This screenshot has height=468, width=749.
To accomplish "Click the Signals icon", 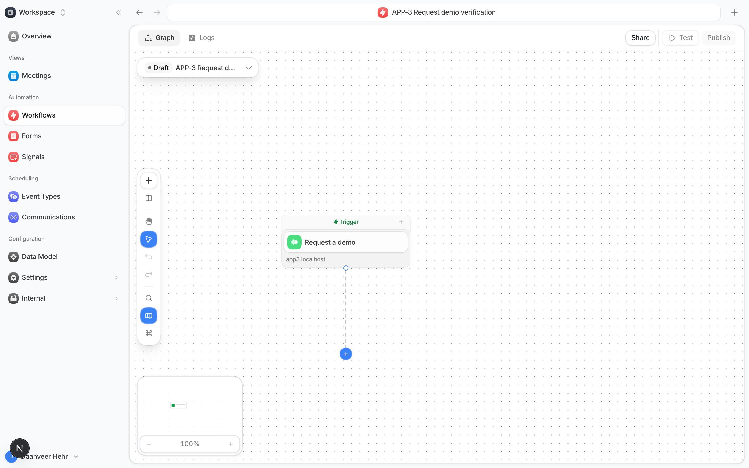I will (x=13, y=157).
